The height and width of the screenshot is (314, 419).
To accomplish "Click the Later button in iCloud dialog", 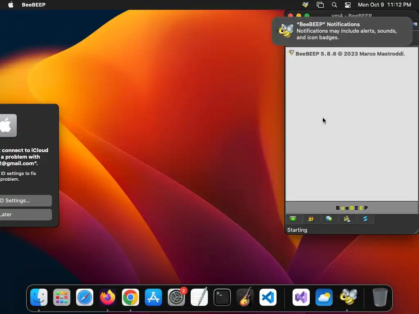I will (x=26, y=214).
